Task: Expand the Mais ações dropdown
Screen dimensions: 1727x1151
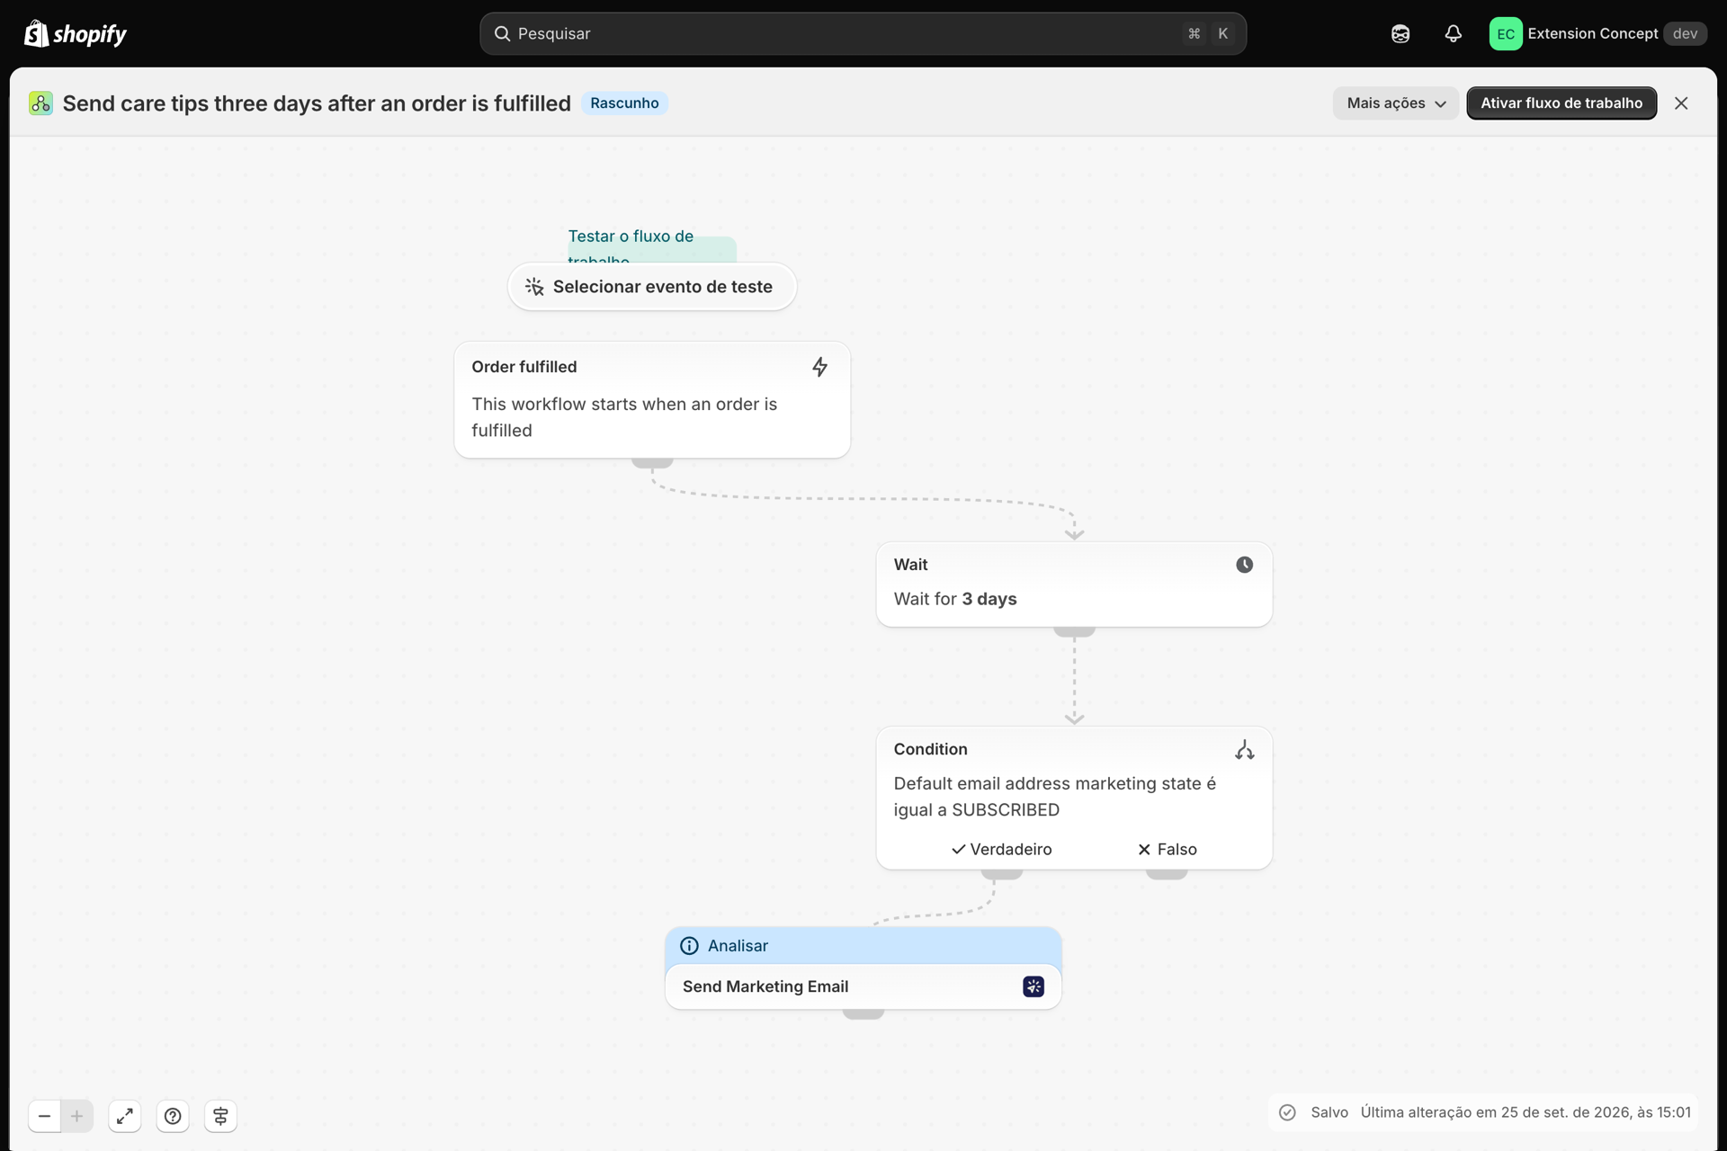Action: point(1395,103)
